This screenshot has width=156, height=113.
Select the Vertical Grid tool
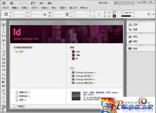pyautogui.click(x=3, y=70)
